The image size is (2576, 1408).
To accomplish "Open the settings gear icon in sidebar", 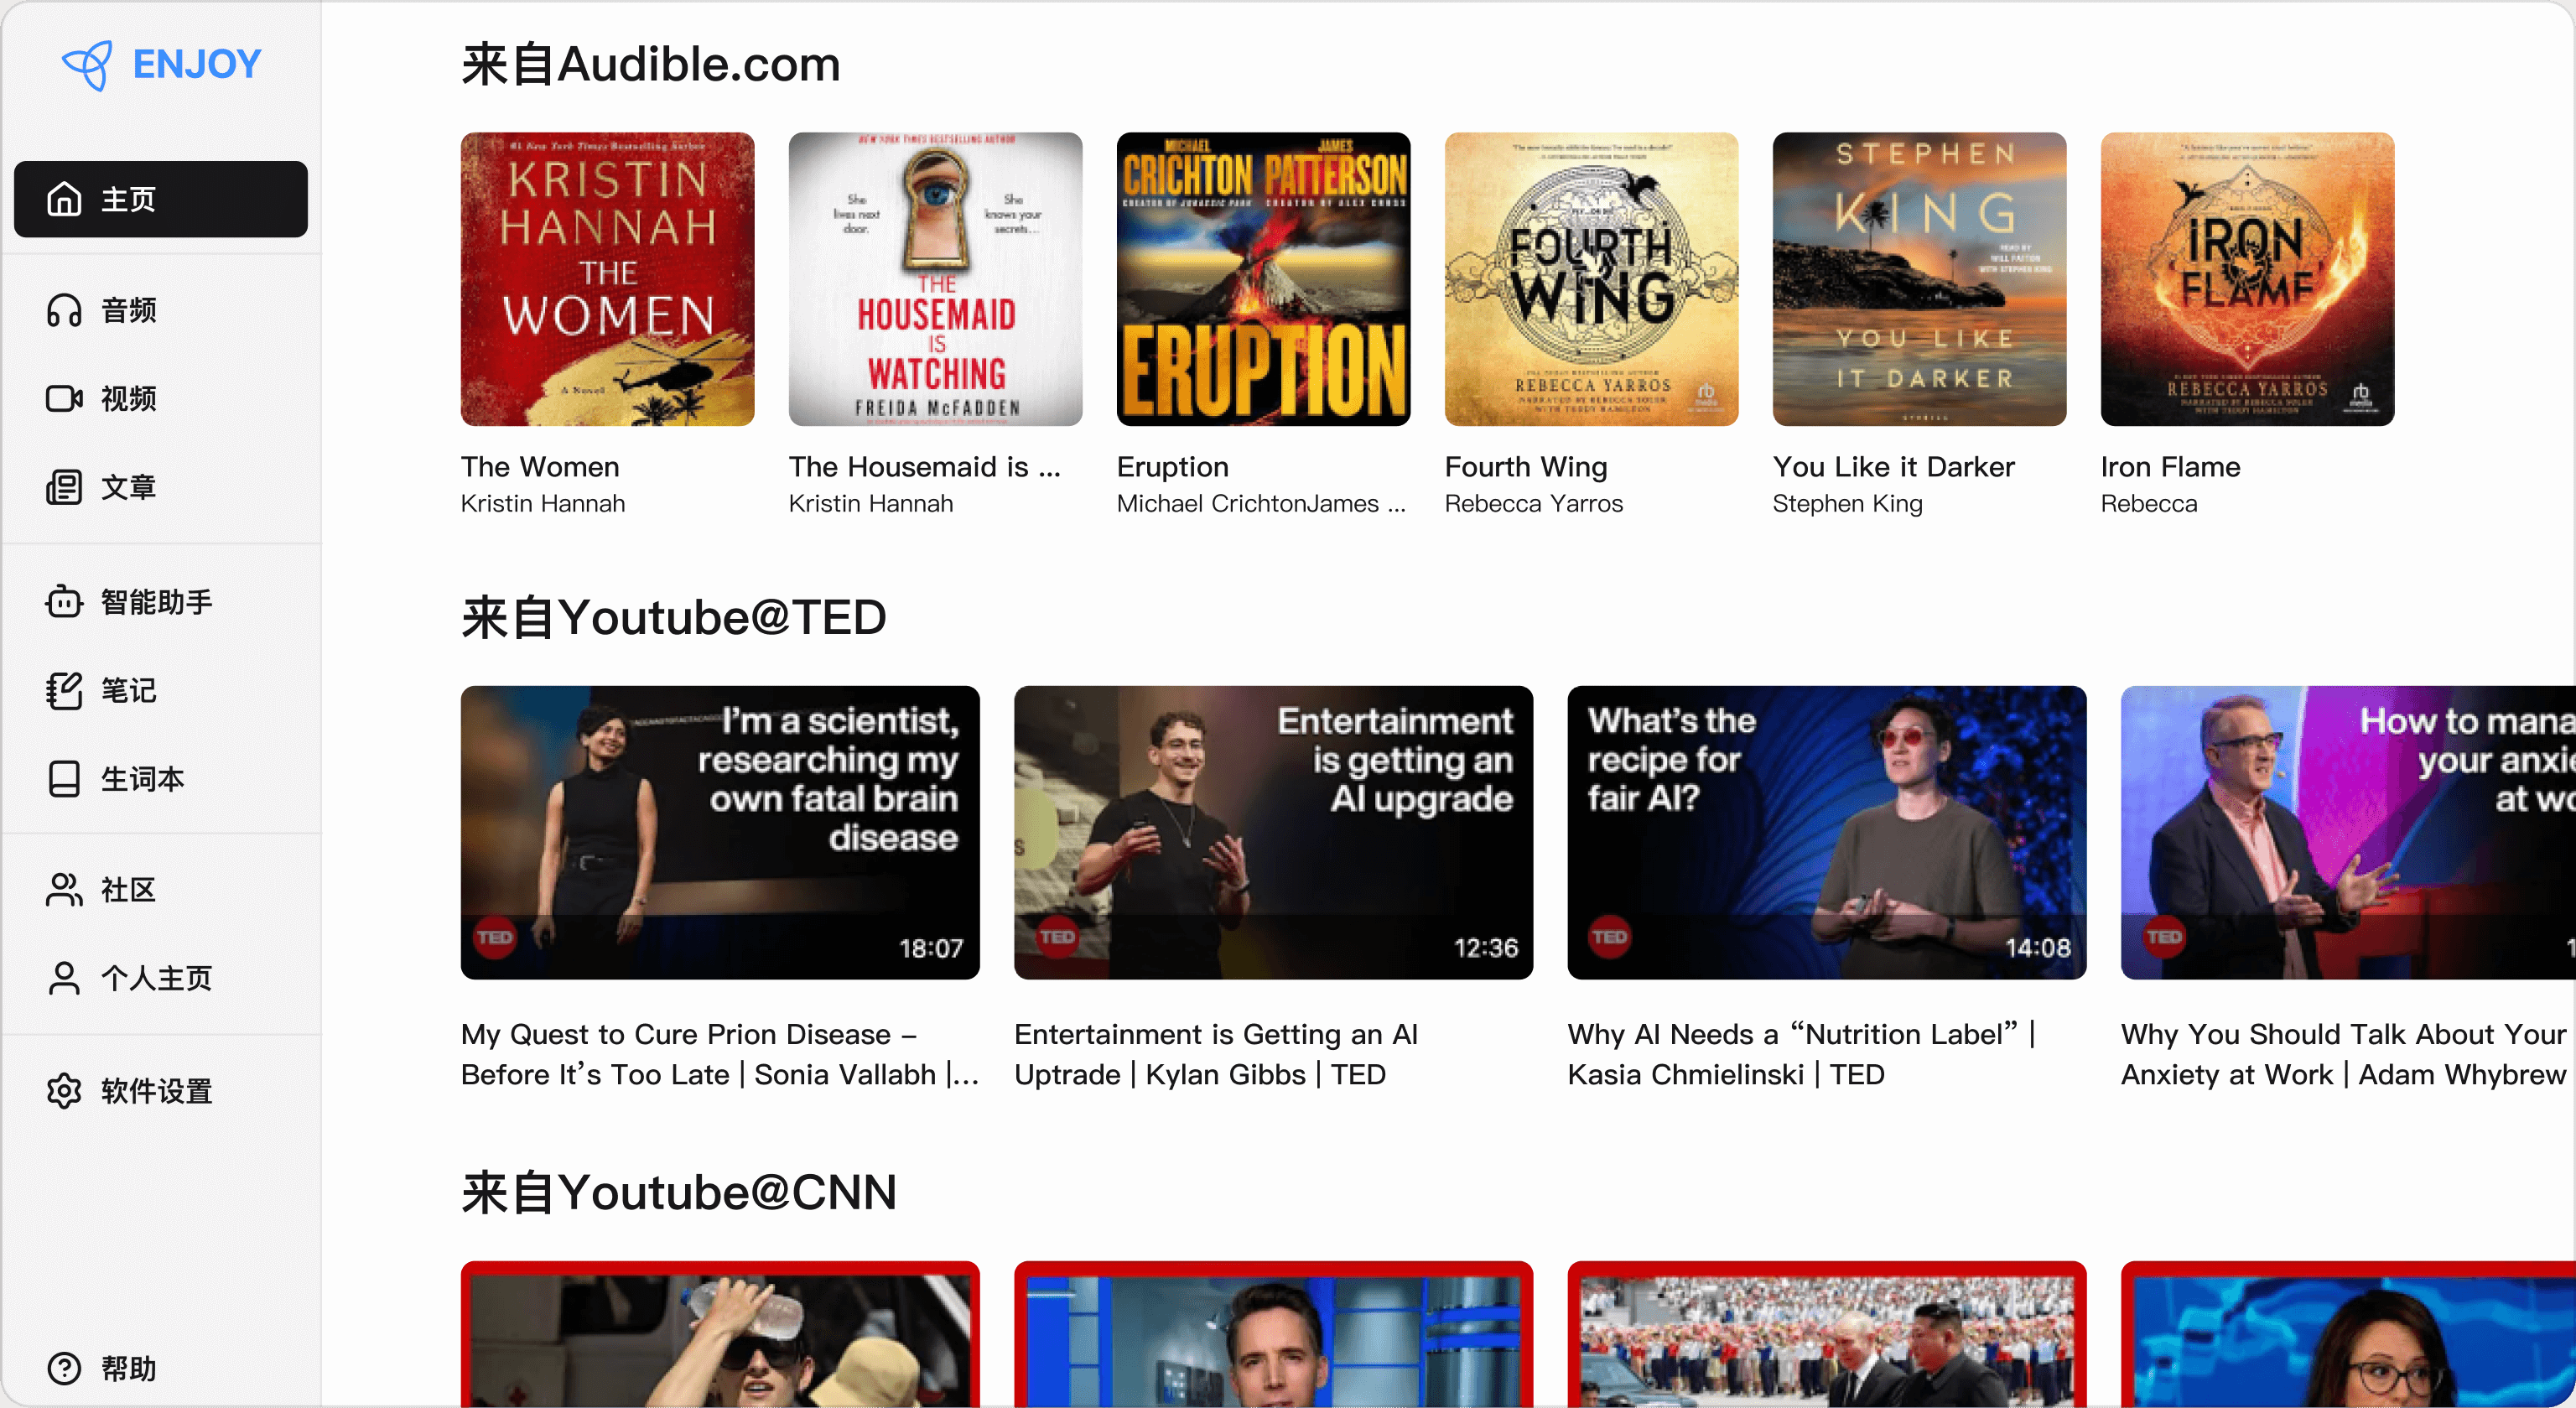I will coord(64,1090).
